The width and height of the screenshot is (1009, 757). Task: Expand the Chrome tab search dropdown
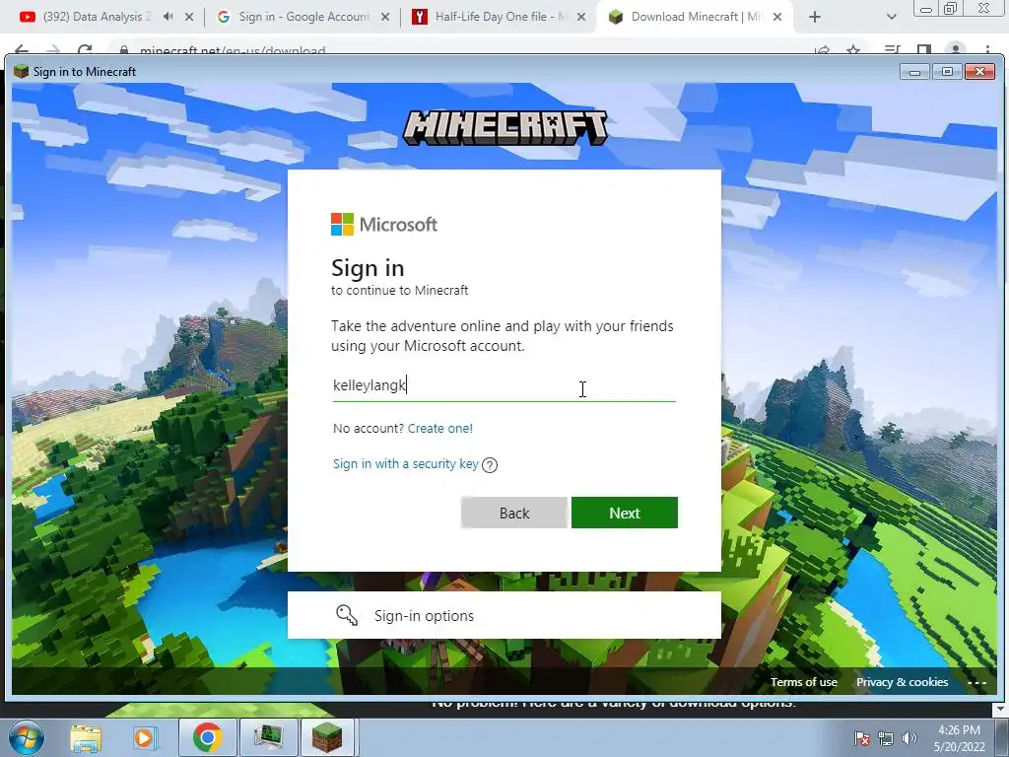[x=891, y=17]
